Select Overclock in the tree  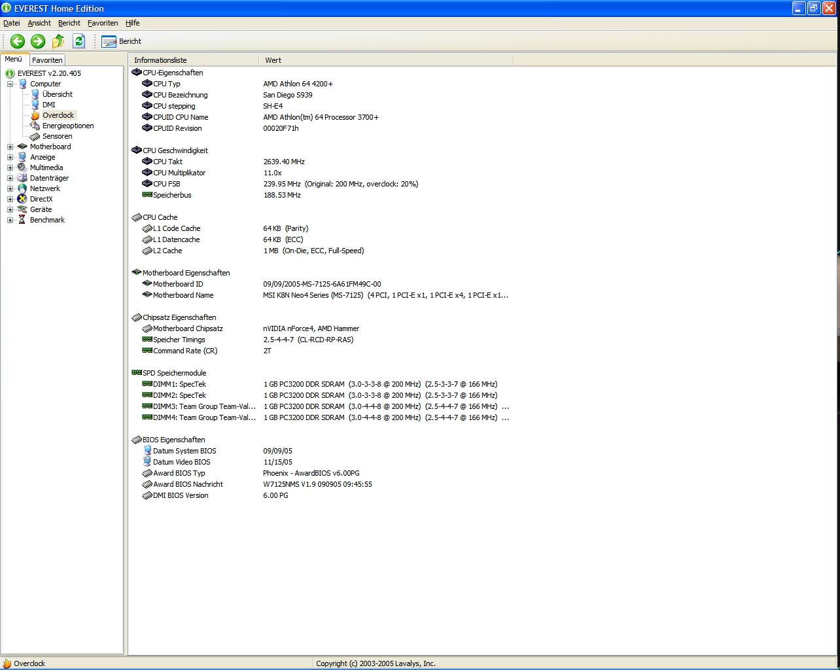(x=58, y=115)
